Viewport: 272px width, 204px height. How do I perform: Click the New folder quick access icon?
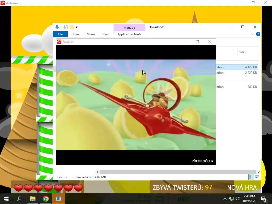(x=72, y=27)
